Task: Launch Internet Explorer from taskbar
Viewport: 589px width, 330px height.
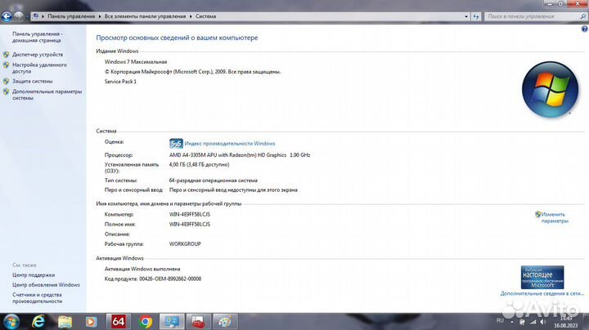Action: (38, 322)
